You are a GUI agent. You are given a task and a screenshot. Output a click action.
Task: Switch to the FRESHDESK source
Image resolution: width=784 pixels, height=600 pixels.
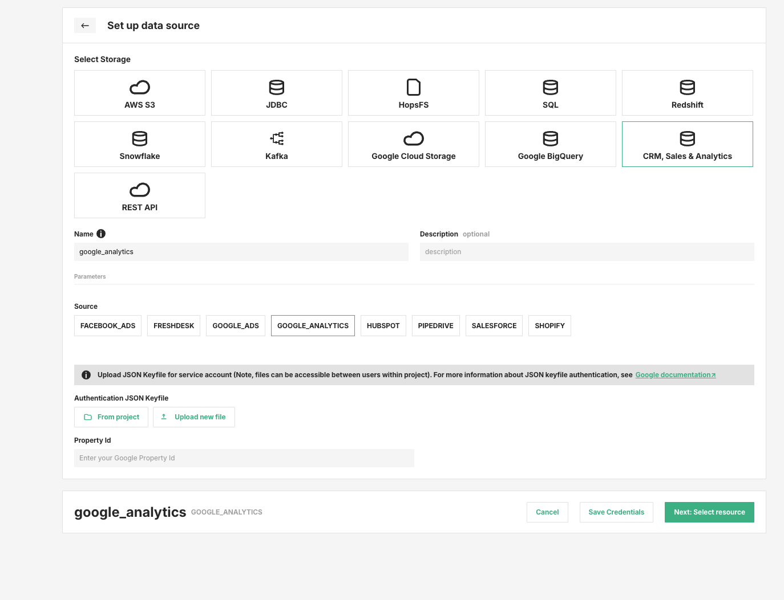click(x=173, y=325)
